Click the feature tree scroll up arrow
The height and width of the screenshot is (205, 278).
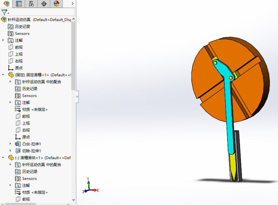tap(73, 19)
